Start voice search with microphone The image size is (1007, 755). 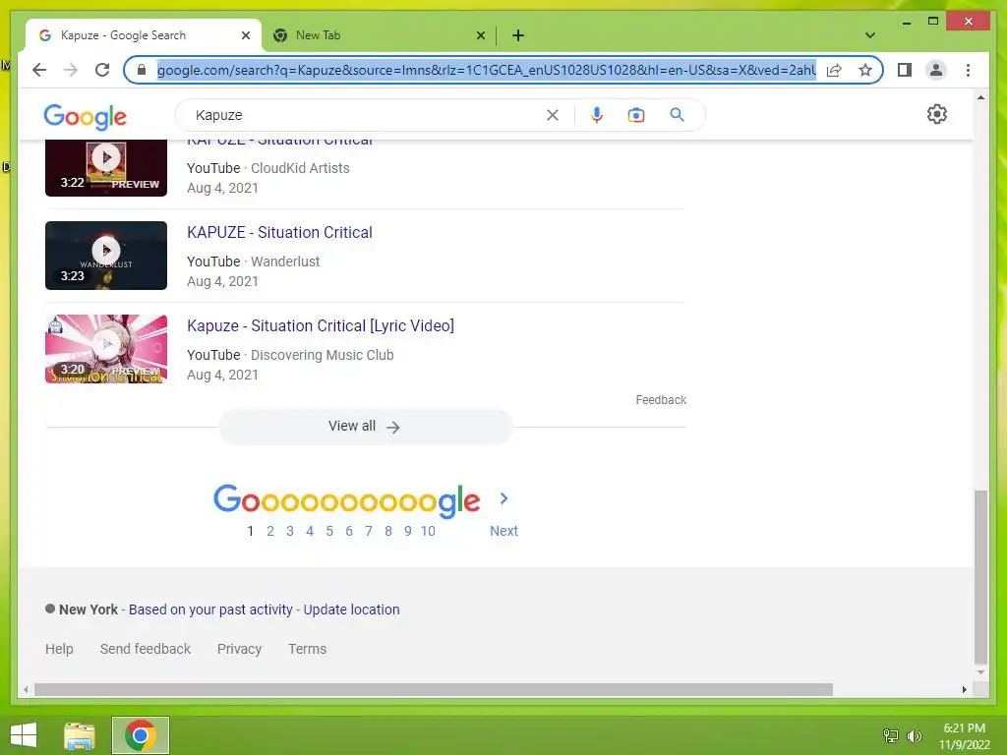[597, 115]
